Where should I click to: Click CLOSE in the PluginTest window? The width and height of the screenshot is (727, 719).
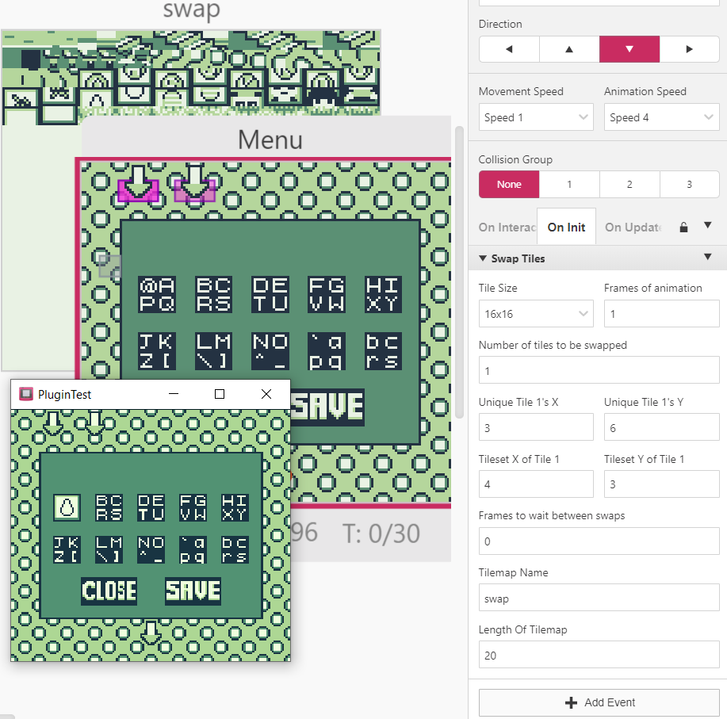[x=108, y=591]
